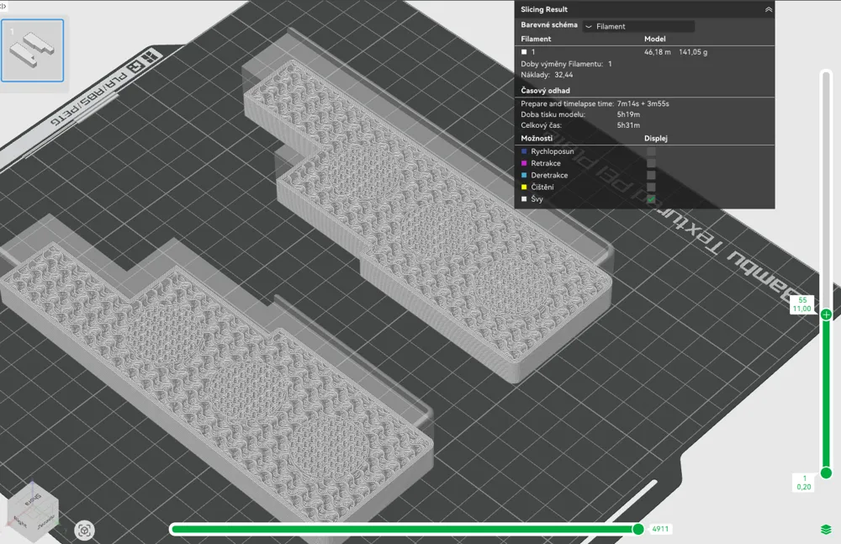Click the blue Rychloposun color swatch
The height and width of the screenshot is (544, 841).
point(524,151)
